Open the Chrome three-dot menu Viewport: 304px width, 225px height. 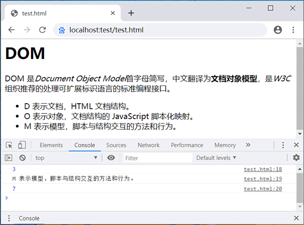(293, 30)
